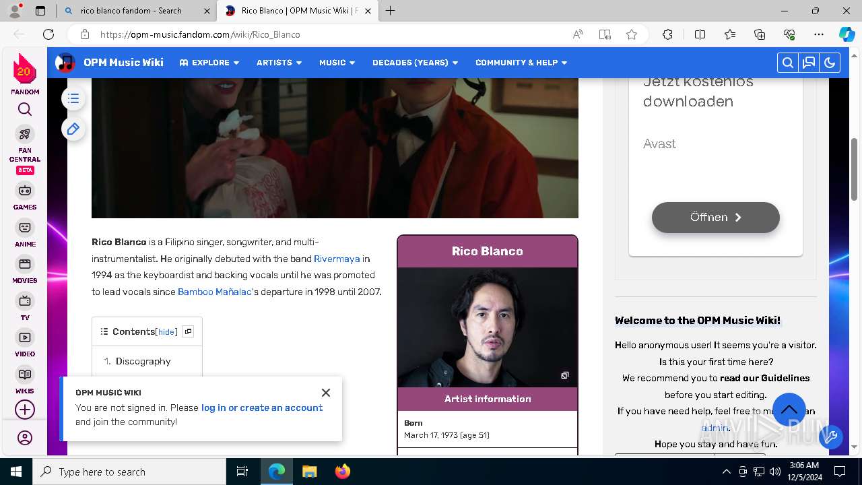Open the Video sidebar icon
The width and height of the screenshot is (862, 485).
point(25,337)
